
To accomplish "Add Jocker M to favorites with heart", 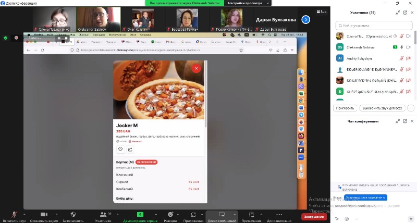I will 120,150.
